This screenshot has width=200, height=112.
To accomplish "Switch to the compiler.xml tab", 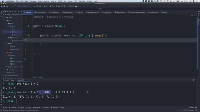I will 107,12.
